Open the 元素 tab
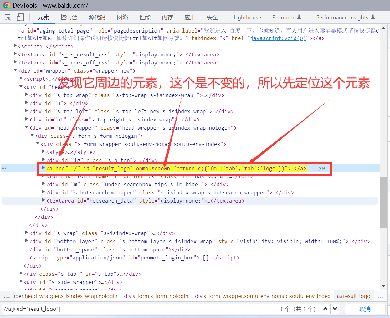This screenshot has height=318, width=390. point(44,18)
